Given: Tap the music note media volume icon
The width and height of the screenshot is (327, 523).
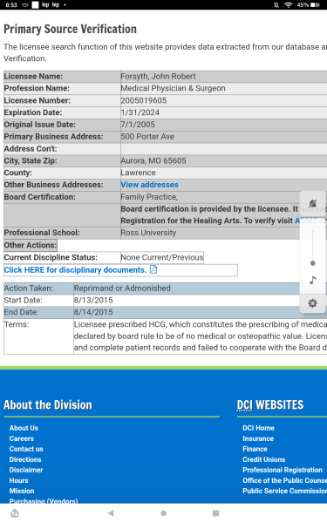Looking at the screenshot, I should click(313, 280).
